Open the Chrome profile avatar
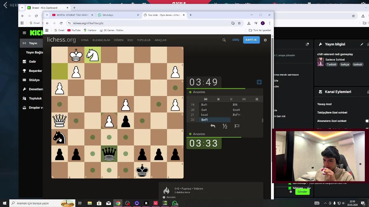The height and width of the screenshot is (207, 369). 263,23
